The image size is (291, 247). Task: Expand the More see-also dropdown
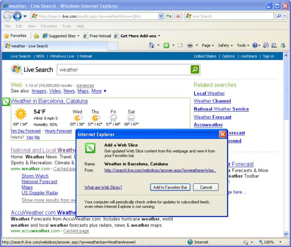pos(99,91)
